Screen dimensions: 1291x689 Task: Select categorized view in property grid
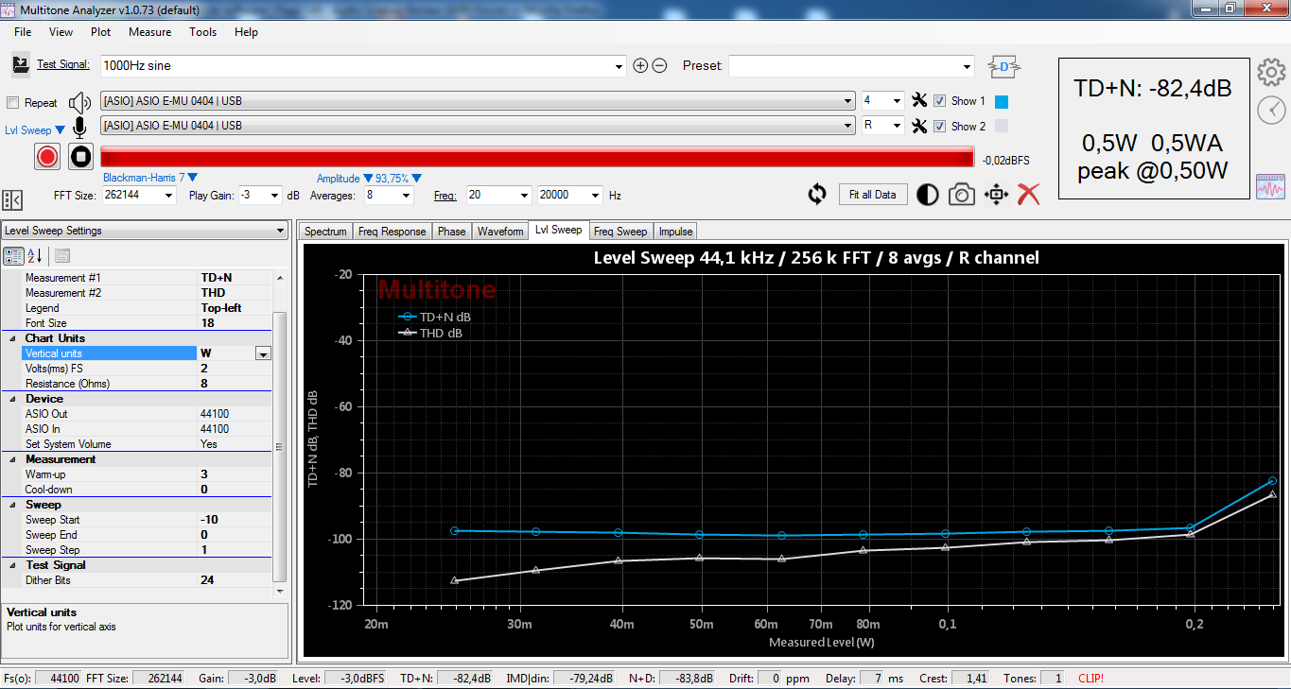click(13, 255)
